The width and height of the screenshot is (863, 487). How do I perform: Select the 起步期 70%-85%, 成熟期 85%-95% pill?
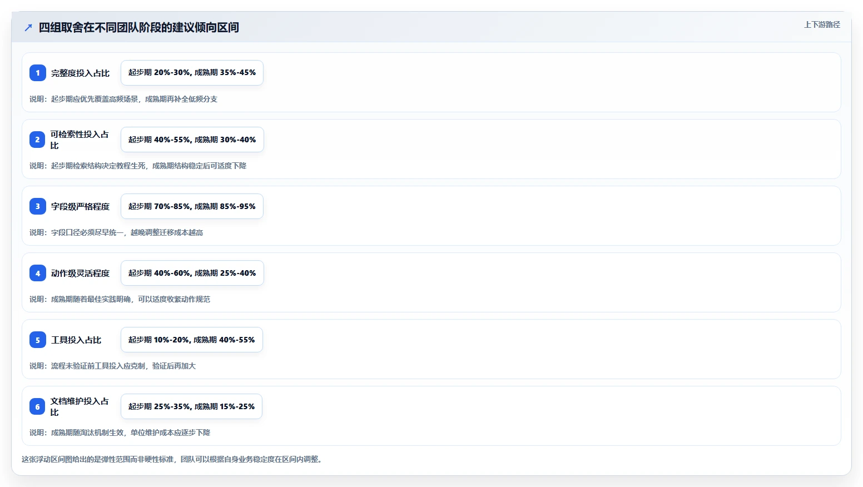coord(192,206)
